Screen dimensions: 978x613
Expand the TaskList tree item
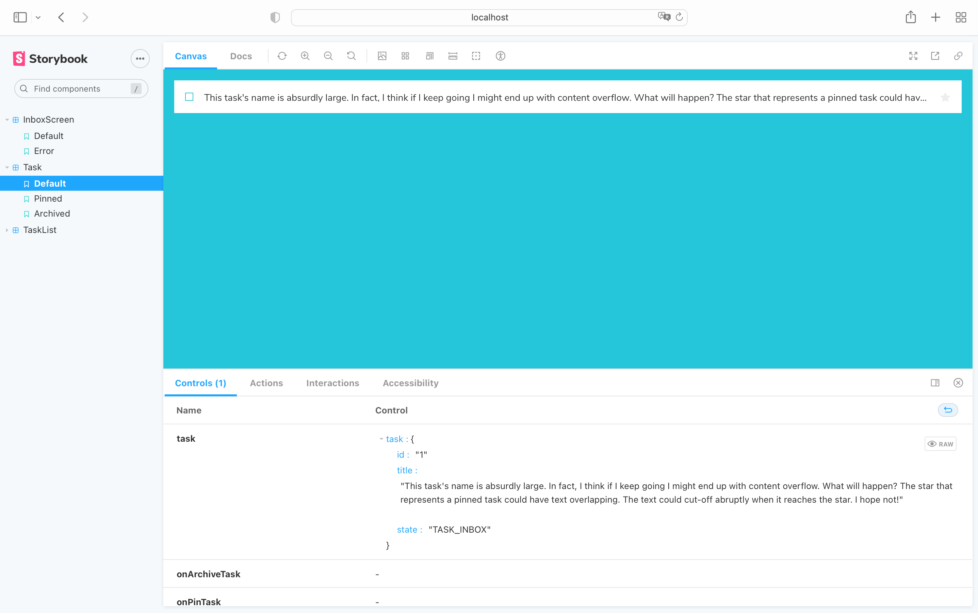click(x=7, y=230)
